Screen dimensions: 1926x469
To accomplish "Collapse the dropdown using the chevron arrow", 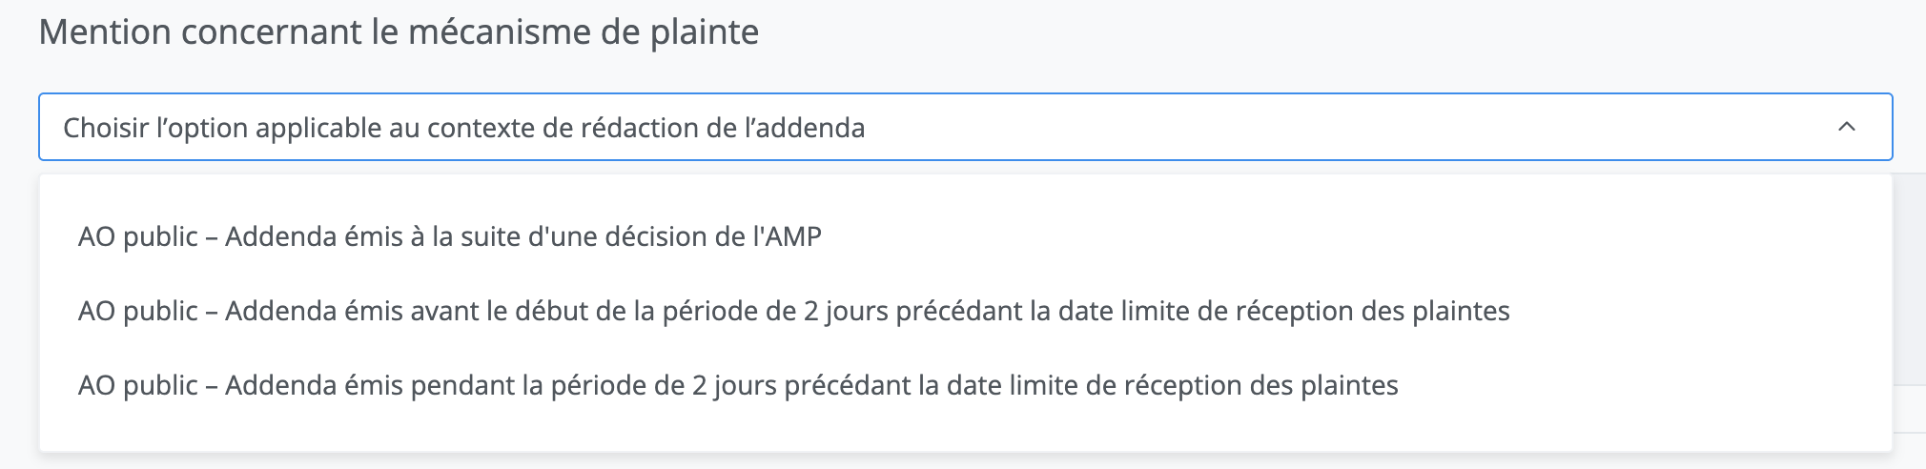I will point(1846,127).
